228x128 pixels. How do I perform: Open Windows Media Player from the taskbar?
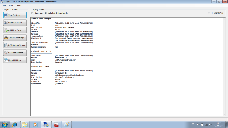click(35, 125)
